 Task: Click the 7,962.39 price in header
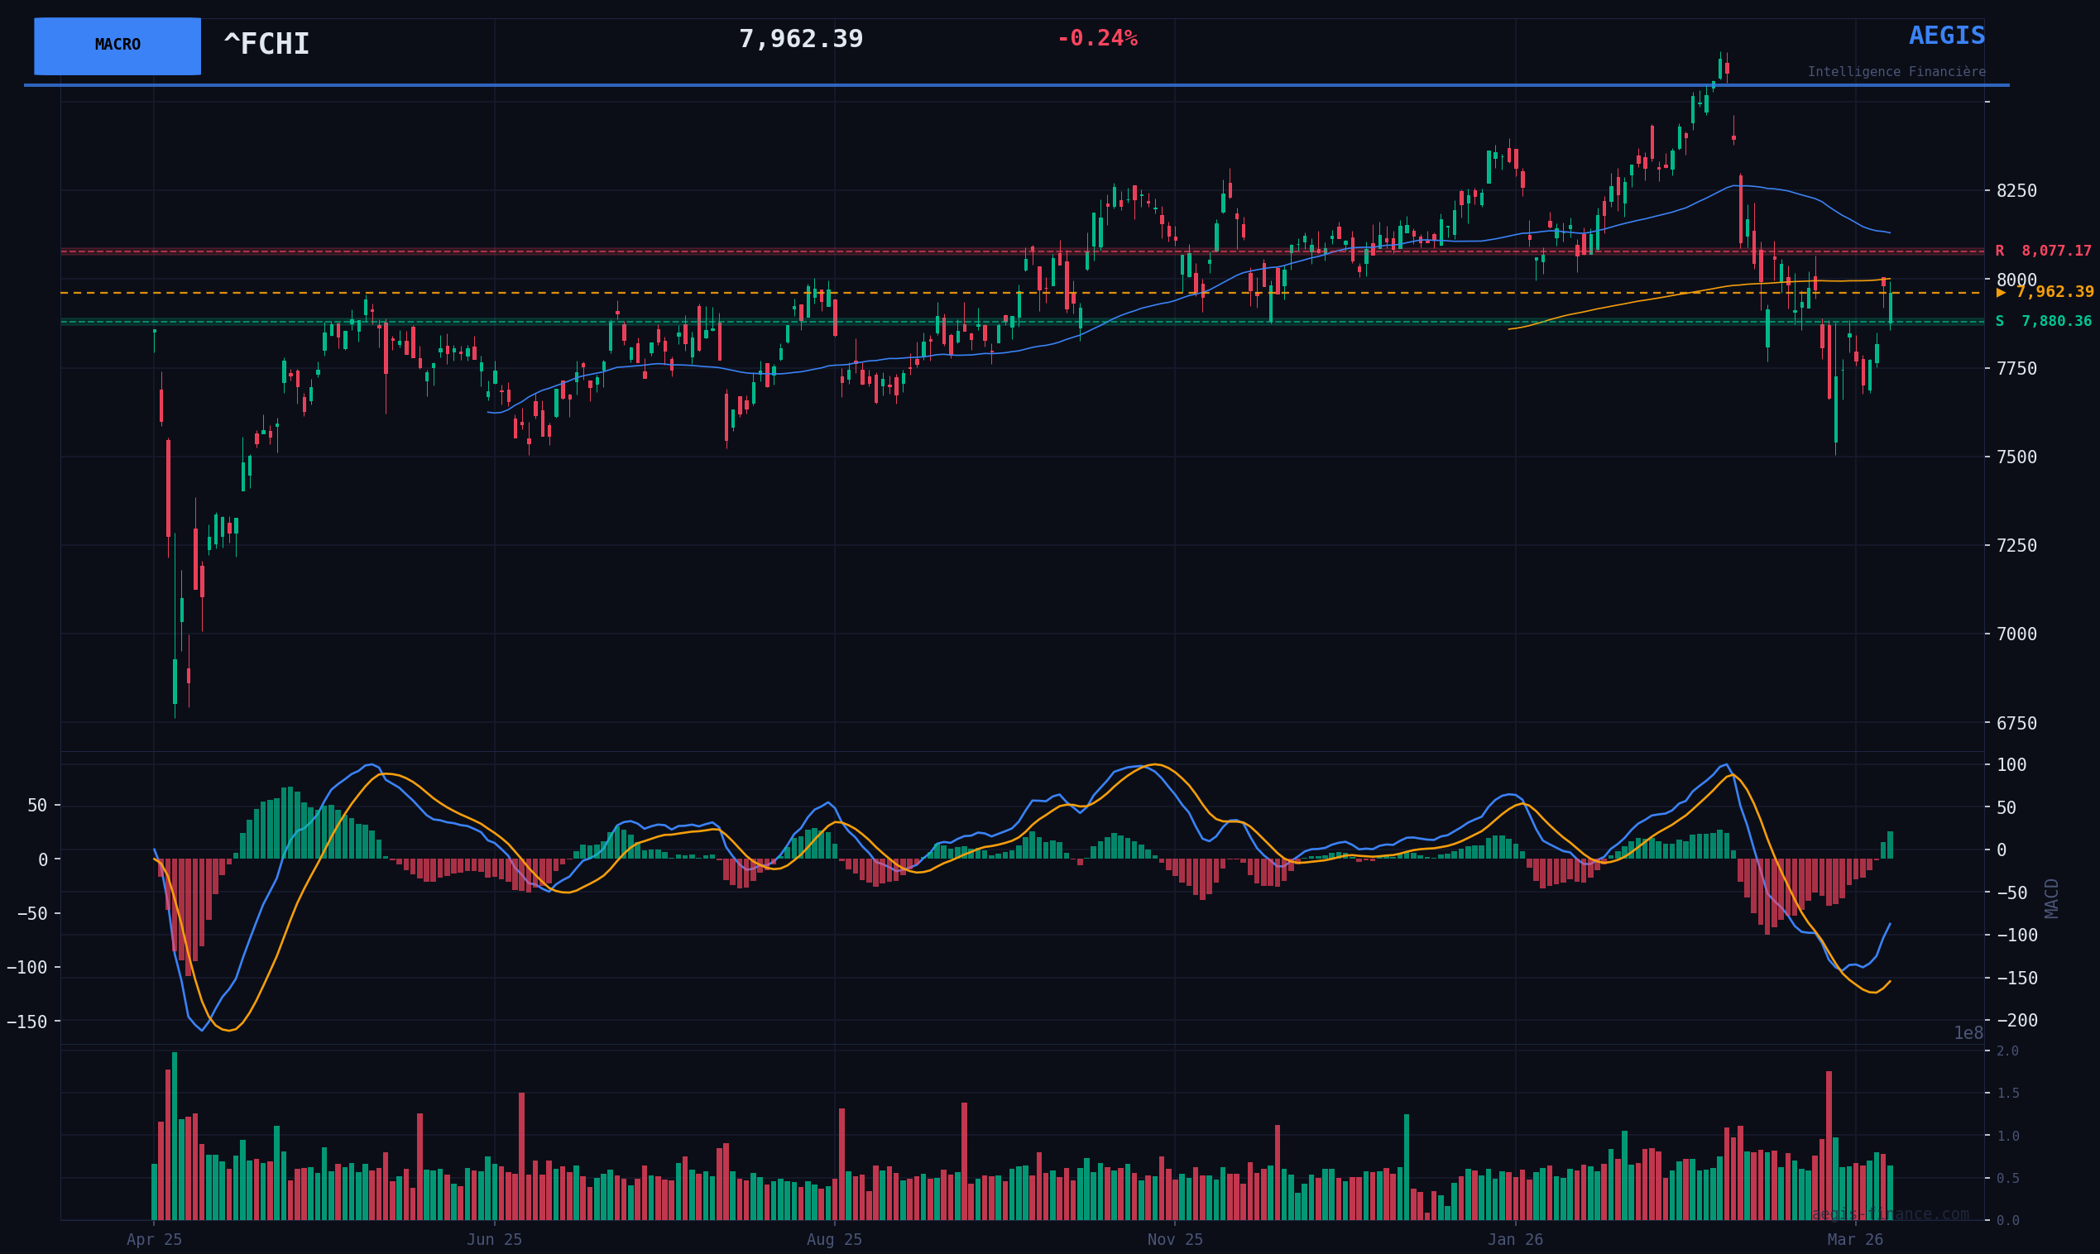(x=800, y=40)
